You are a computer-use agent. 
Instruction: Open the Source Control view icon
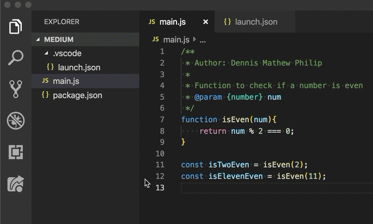(x=16, y=89)
